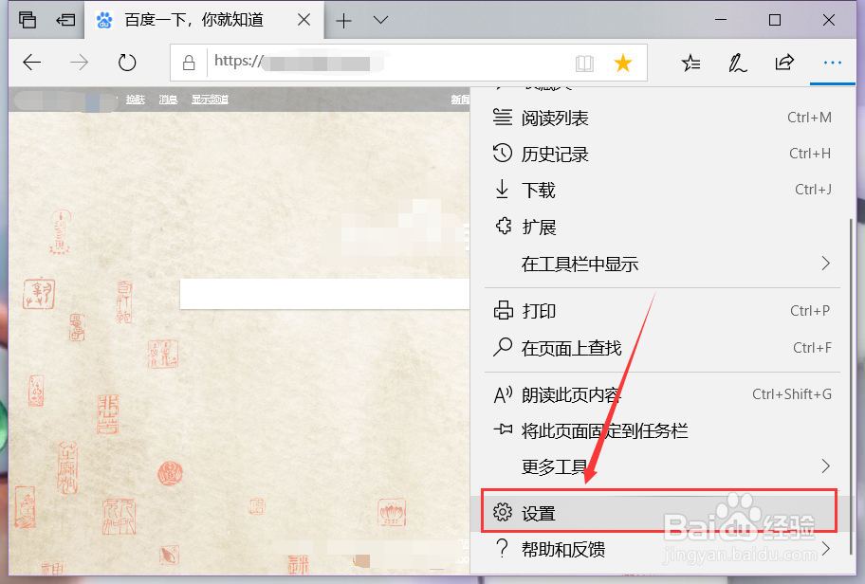Add notes with pen icon
The width and height of the screenshot is (865, 584).
click(x=737, y=63)
